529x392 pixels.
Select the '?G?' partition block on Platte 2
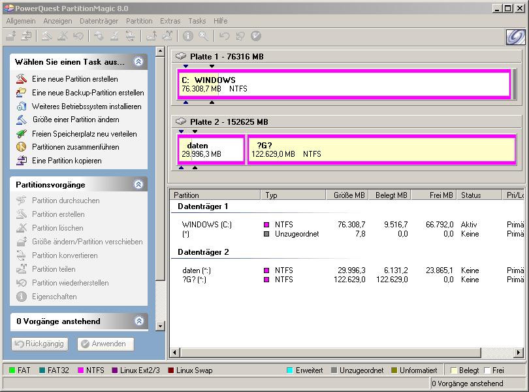pyautogui.click(x=381, y=149)
